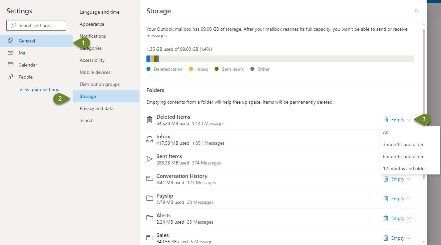Open the Appearance settings section
The height and width of the screenshot is (245, 441).
(92, 24)
